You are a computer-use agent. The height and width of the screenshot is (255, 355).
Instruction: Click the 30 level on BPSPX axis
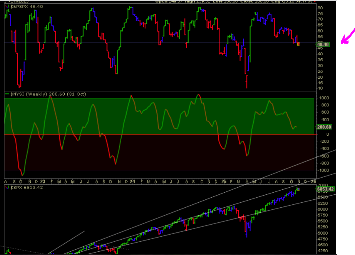click(x=320, y=66)
